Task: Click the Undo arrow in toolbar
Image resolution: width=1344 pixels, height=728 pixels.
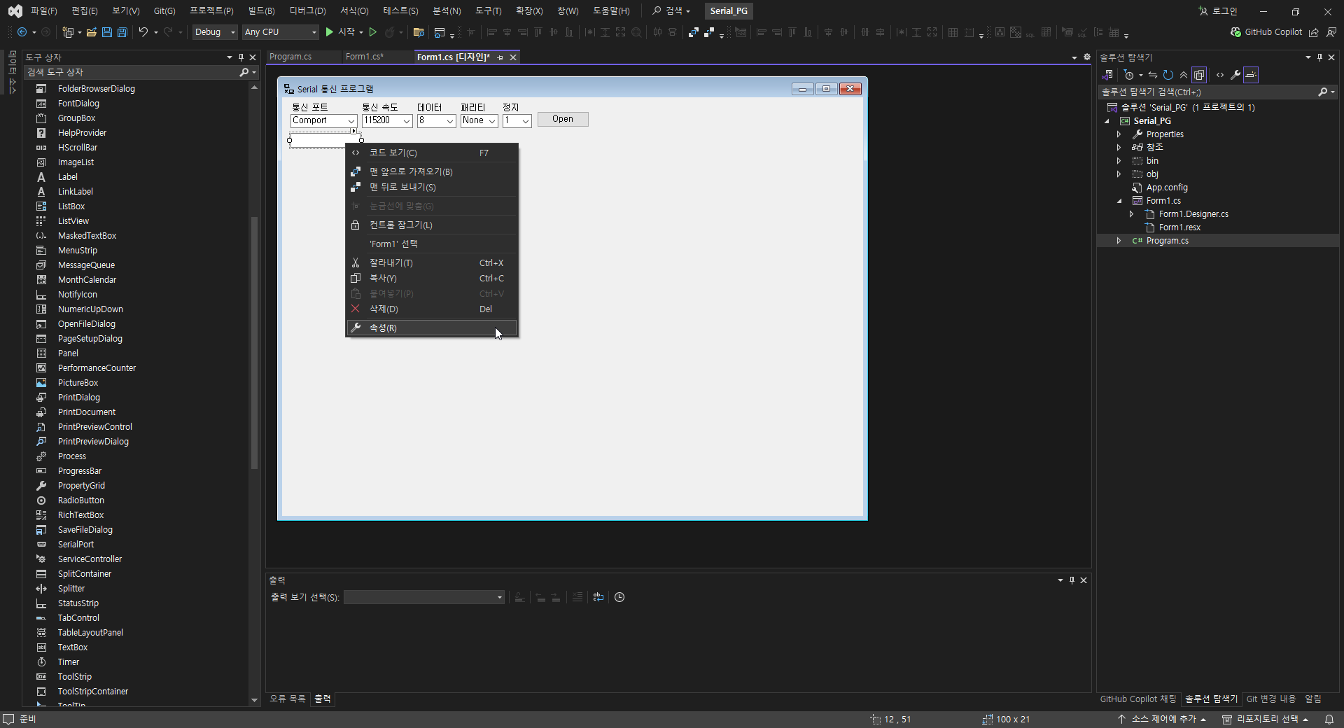Action: tap(143, 32)
